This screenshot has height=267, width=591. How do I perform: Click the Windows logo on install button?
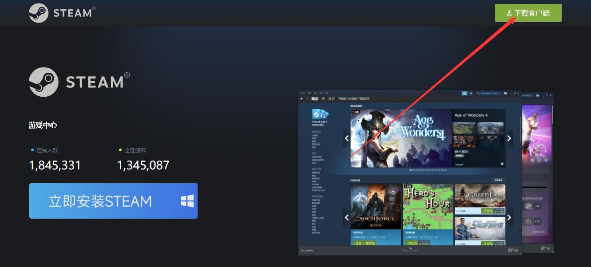point(187,201)
